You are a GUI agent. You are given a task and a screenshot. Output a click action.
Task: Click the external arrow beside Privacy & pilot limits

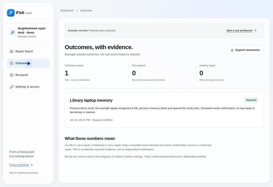pyautogui.click(x=31, y=165)
